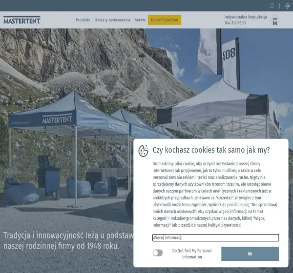This screenshot has width=293, height=273.
Task: Click the Mastertent logo
Action: tap(22, 20)
